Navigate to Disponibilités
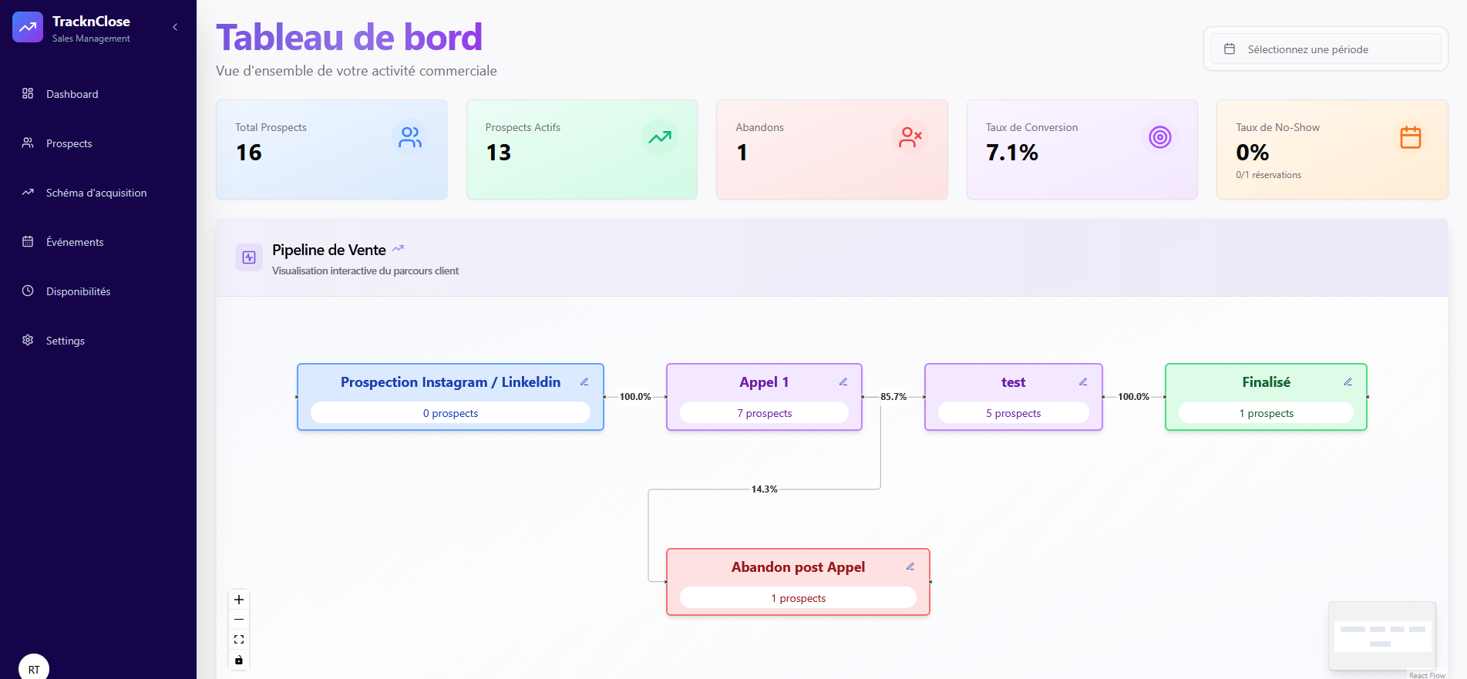Viewport: 1467px width, 679px height. (78, 291)
